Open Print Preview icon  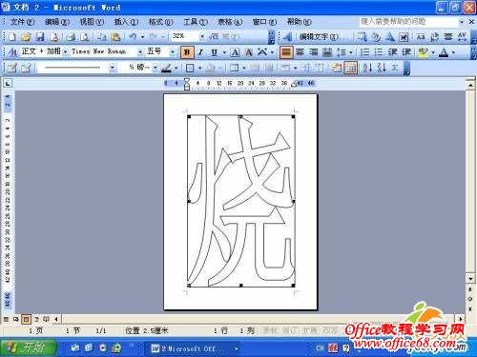pos(84,37)
